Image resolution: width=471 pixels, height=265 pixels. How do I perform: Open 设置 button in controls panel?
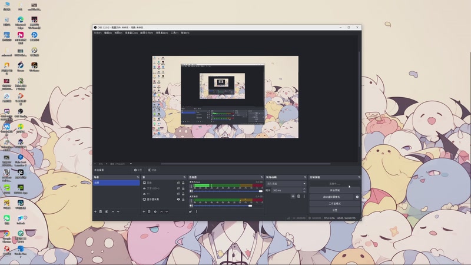pos(334,210)
